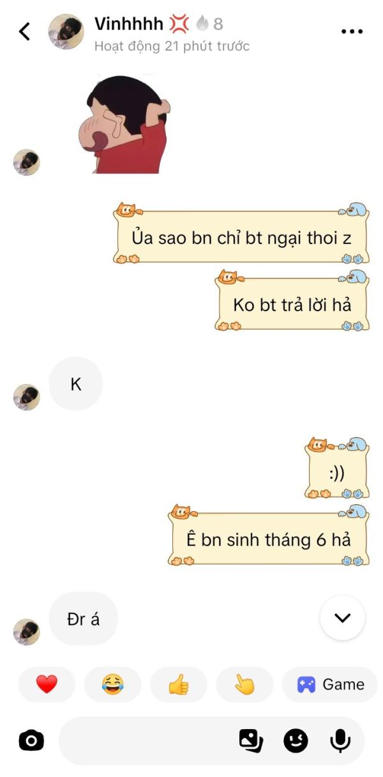Tap the flame streak count 8
This screenshot has width=383, height=777.
click(210, 24)
